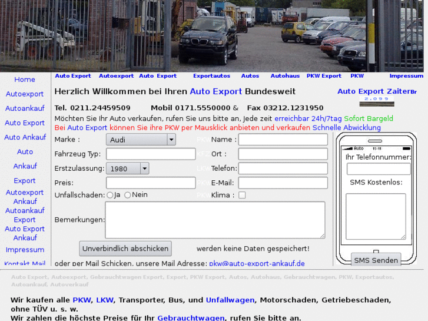Open the Erstzulassung year dropdown showing 1980

coord(128,168)
